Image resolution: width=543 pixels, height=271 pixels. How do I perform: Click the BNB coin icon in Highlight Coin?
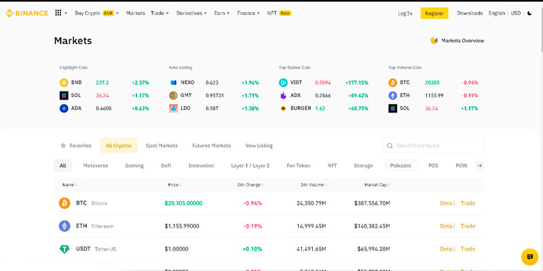64,83
